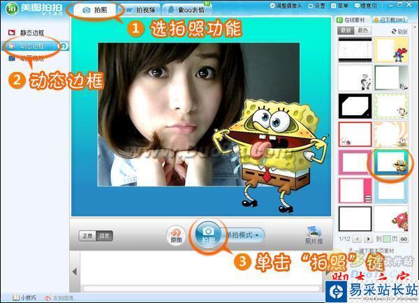The image size is (419, 303).
Task: Open the 已下载(86) downloaded tab
Action: (x=389, y=20)
